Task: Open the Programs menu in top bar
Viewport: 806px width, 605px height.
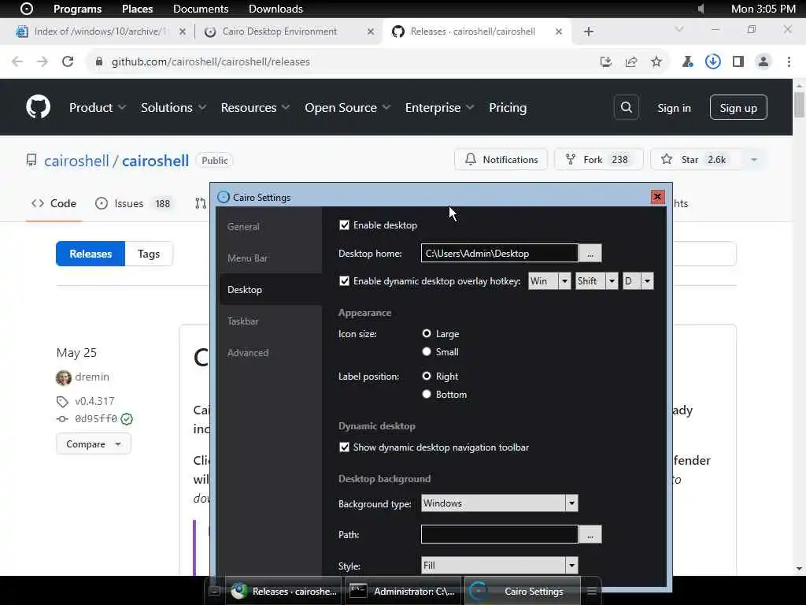Action: (x=78, y=9)
